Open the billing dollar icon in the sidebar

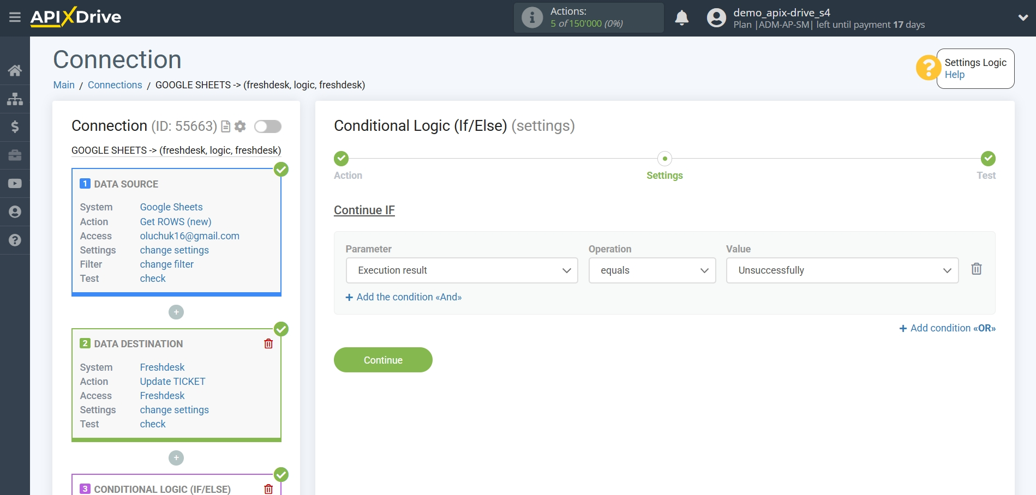(15, 127)
